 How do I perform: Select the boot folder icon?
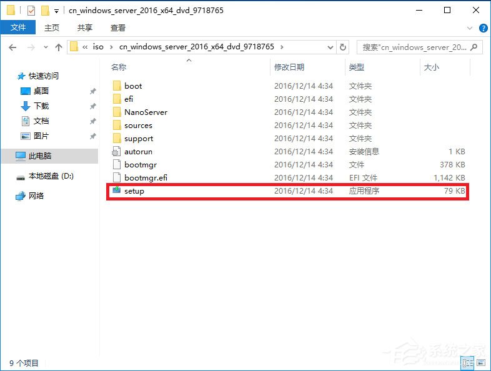117,86
